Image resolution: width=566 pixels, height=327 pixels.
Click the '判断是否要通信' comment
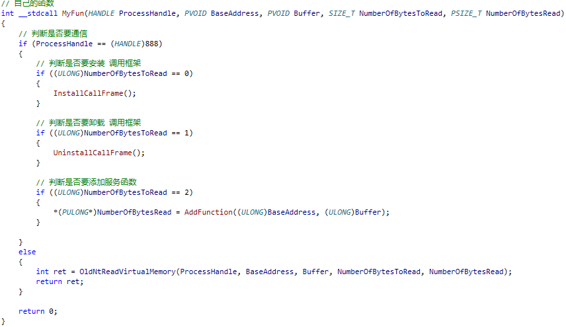53,34
